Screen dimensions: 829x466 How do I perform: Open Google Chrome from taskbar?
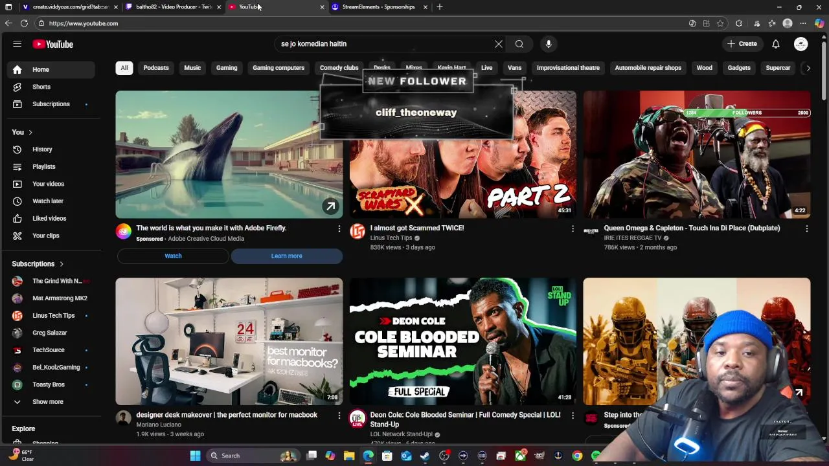tap(577, 456)
